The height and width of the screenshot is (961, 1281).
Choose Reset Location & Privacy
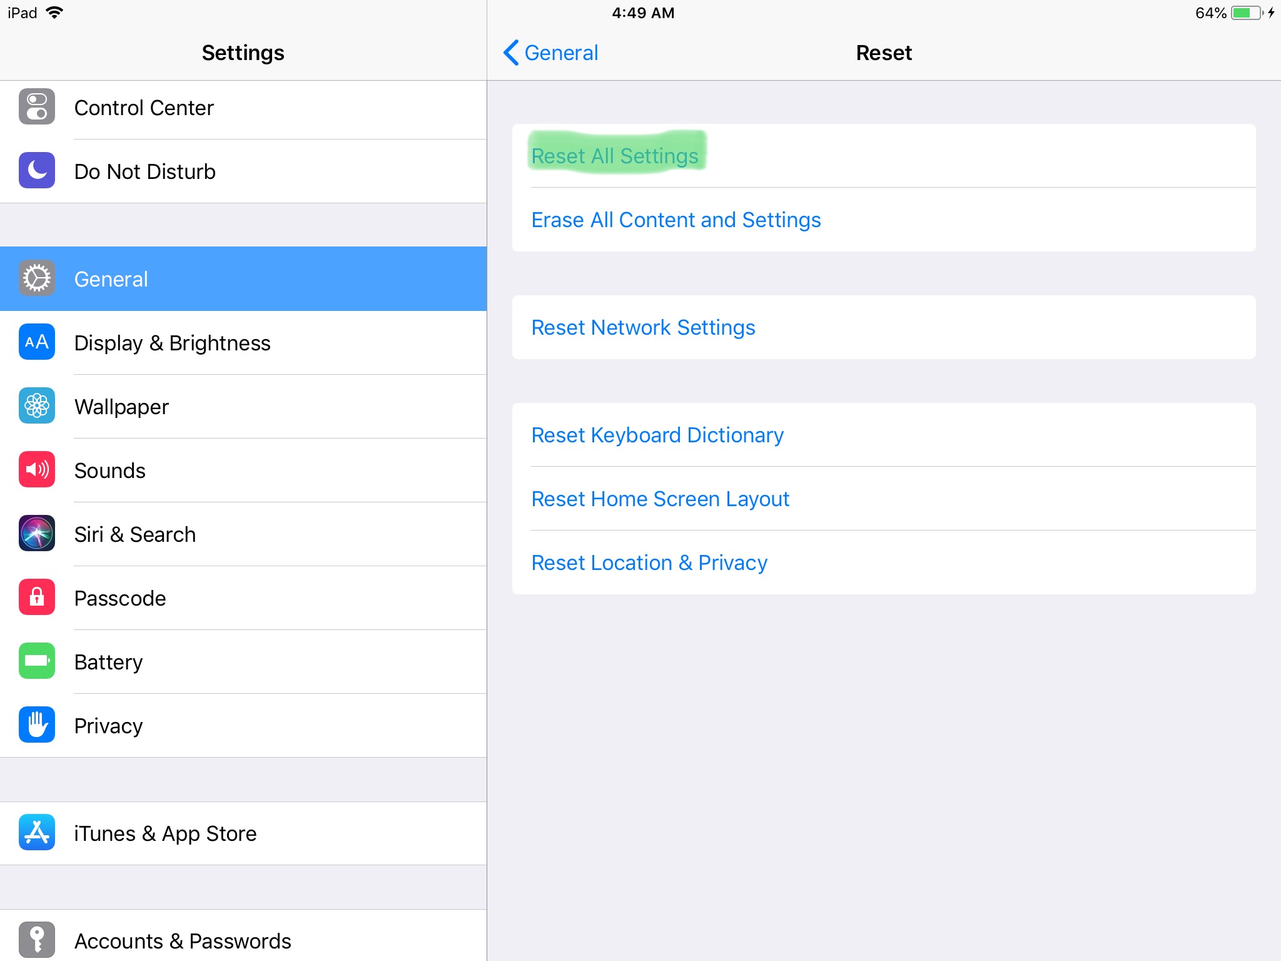point(649,563)
